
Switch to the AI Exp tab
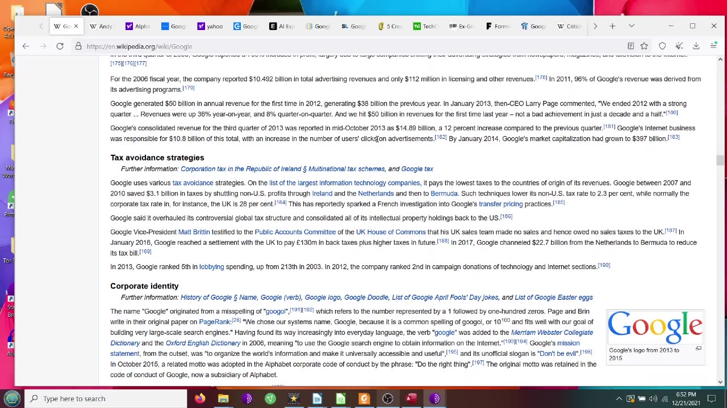(x=282, y=26)
